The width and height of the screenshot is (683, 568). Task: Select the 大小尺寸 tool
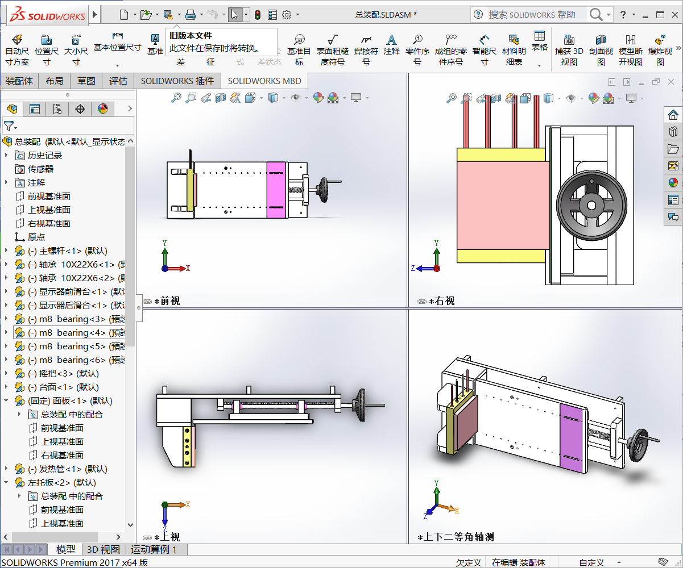pos(76,49)
